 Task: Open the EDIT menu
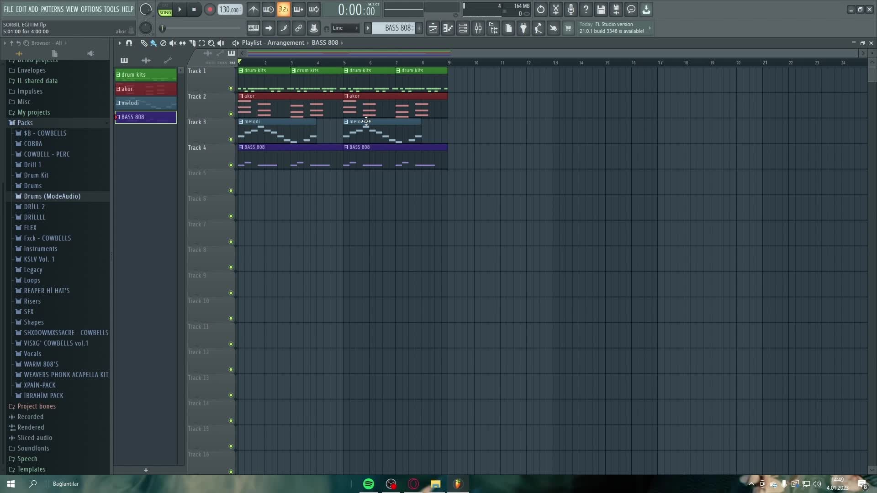point(21,9)
